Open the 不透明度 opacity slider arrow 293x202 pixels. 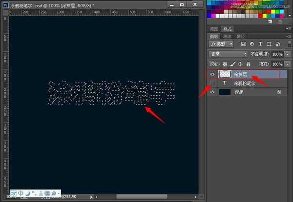288,54
